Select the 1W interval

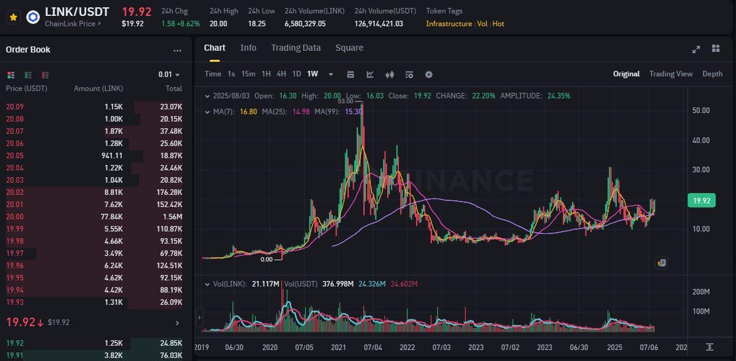[x=313, y=74]
